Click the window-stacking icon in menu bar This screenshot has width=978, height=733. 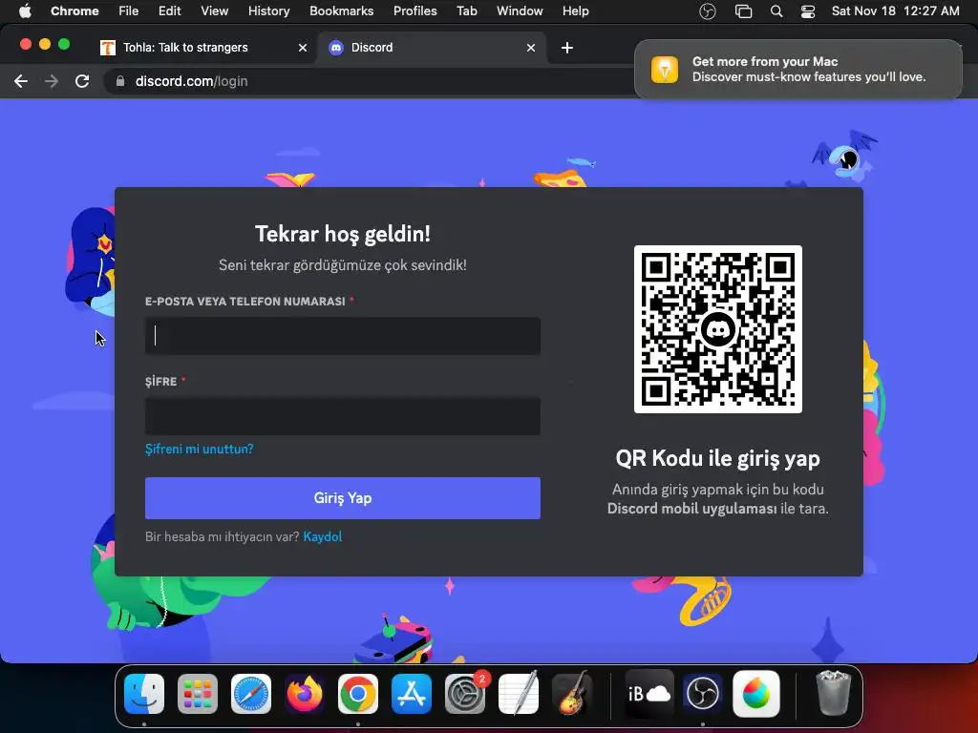pyautogui.click(x=743, y=11)
